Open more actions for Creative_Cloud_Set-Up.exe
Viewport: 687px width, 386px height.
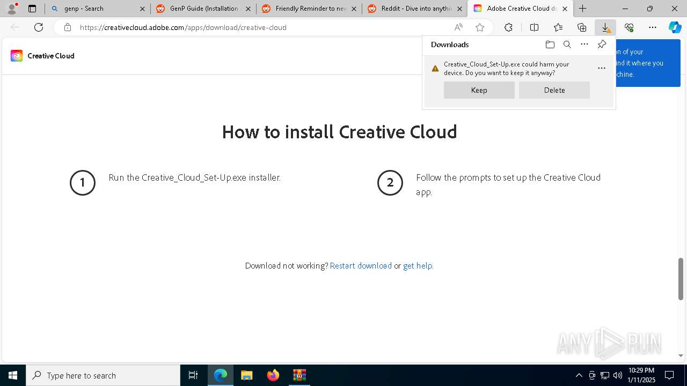602,68
